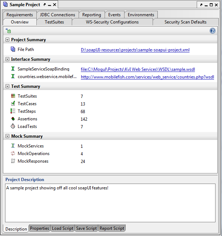Image resolution: width=222 pixels, height=236 pixels.
Task: Click the desktop detach arrow icon at top right
Action: (201, 5)
